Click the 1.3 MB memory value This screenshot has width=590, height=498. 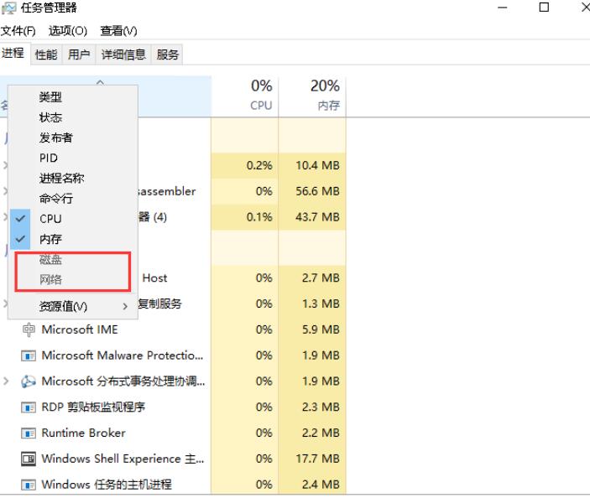click(x=321, y=303)
